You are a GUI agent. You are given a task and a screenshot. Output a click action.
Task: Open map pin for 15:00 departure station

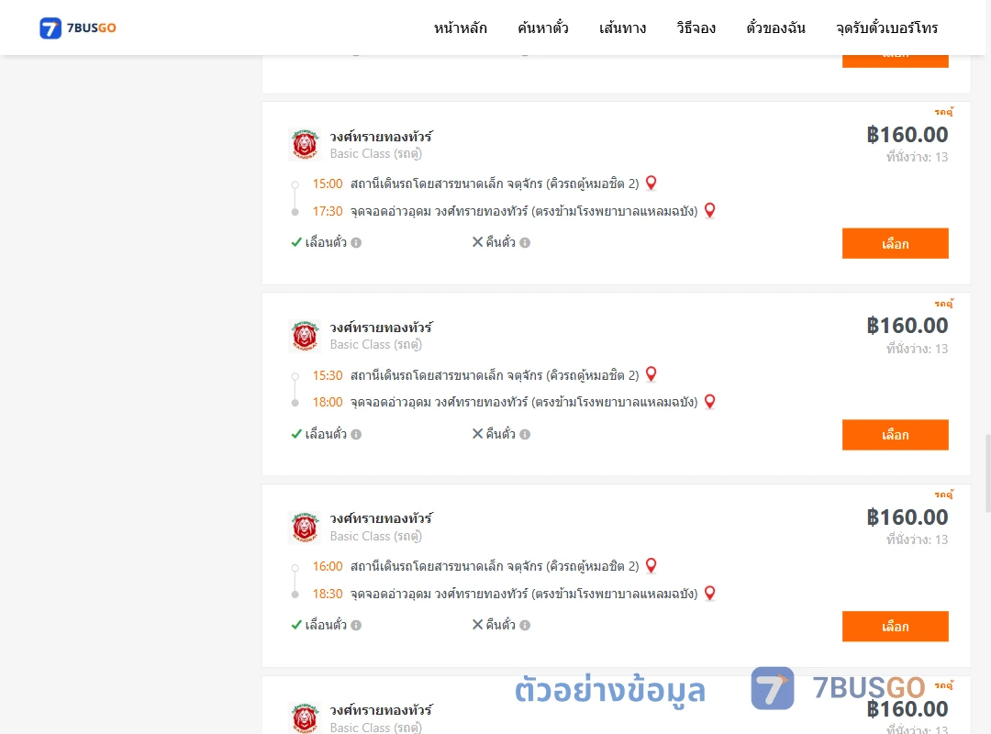tap(651, 183)
